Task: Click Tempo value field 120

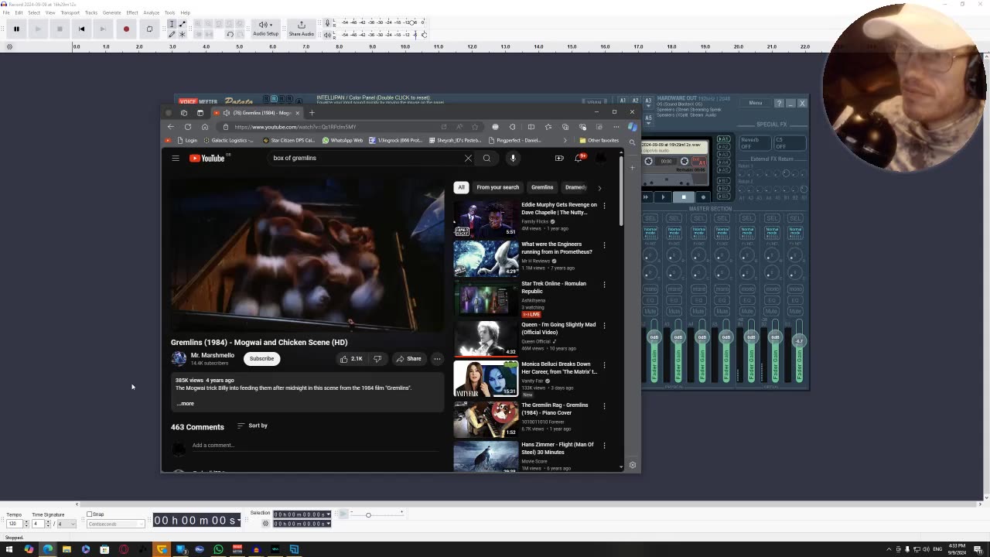Action: click(x=13, y=524)
